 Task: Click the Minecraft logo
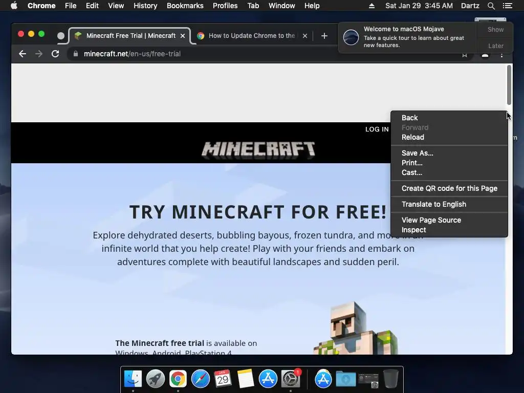pyautogui.click(x=258, y=149)
